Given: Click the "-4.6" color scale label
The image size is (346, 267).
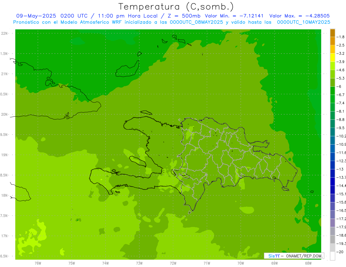Looking at the screenshot, I should click(341, 70).
